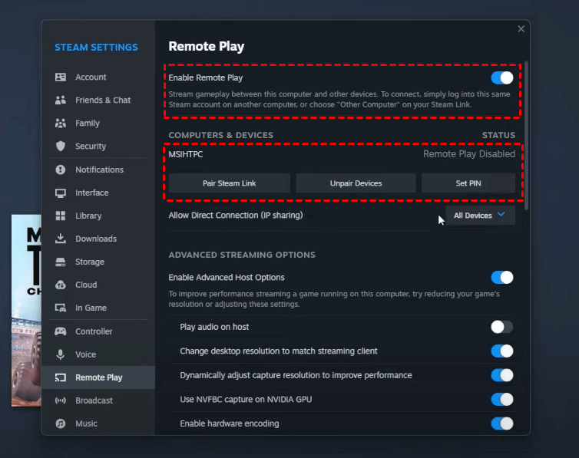Viewport: 579px width, 458px height.
Task: Switch to Interface settings
Action: (98, 193)
